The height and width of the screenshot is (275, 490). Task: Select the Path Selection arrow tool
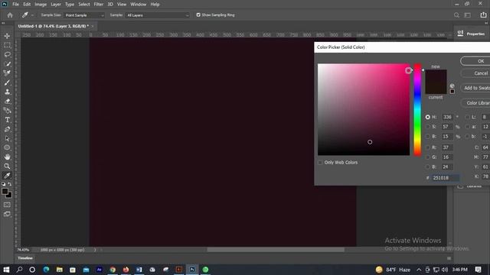click(x=7, y=138)
